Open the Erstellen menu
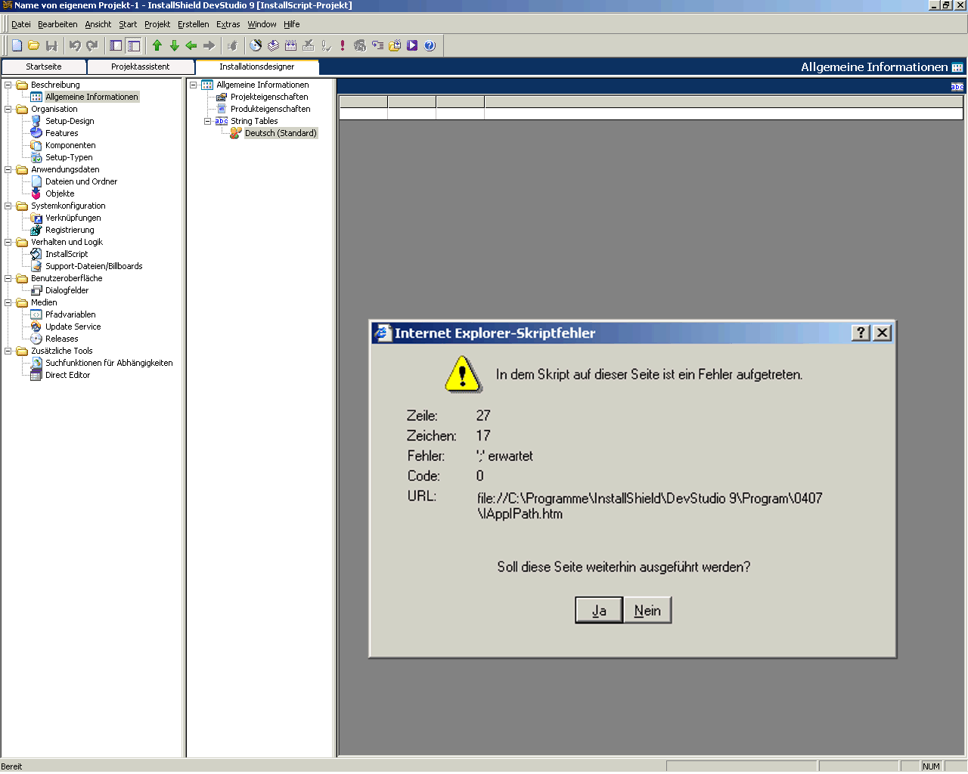Image resolution: width=968 pixels, height=774 pixels. pyautogui.click(x=193, y=24)
